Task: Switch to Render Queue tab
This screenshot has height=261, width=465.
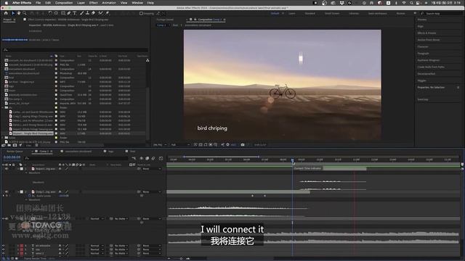Action: (15, 152)
